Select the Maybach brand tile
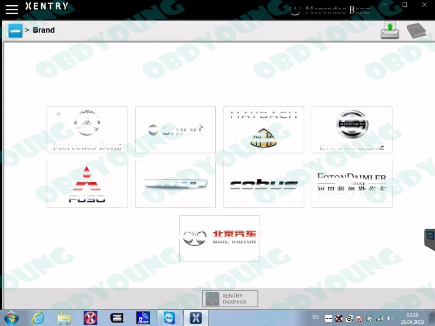 point(264,130)
